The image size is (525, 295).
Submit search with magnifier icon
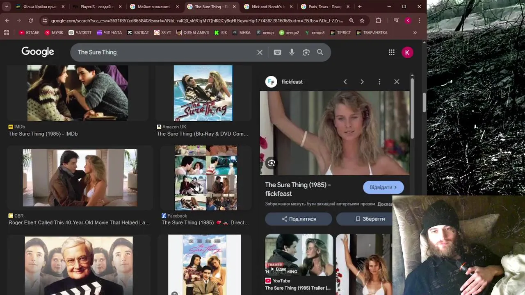coord(320,52)
